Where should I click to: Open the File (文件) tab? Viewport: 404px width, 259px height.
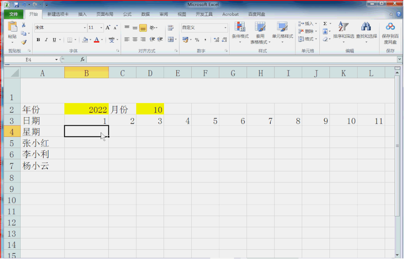point(13,14)
